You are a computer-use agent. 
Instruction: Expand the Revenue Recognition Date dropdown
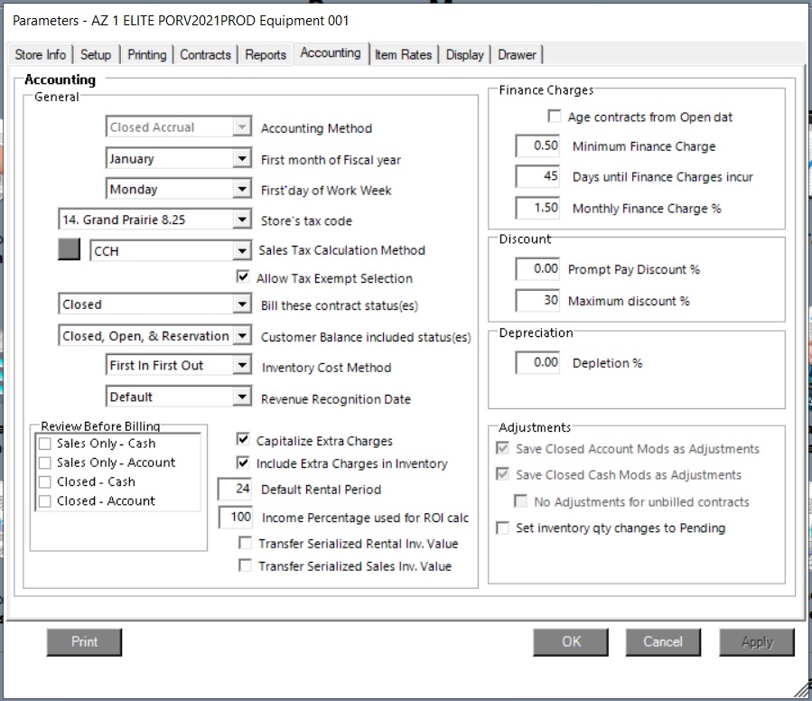241,397
